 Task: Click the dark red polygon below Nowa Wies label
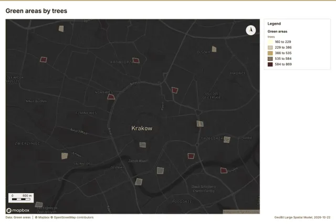pyautogui.click(x=111, y=97)
